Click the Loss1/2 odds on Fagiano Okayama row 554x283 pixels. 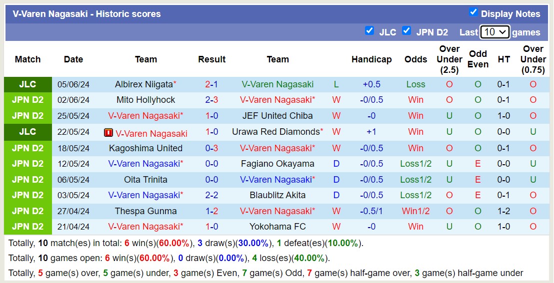click(415, 164)
